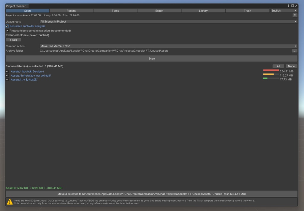The width and height of the screenshot is (304, 211).
Task: Click the warning triangle icon
Action: (10, 202)
